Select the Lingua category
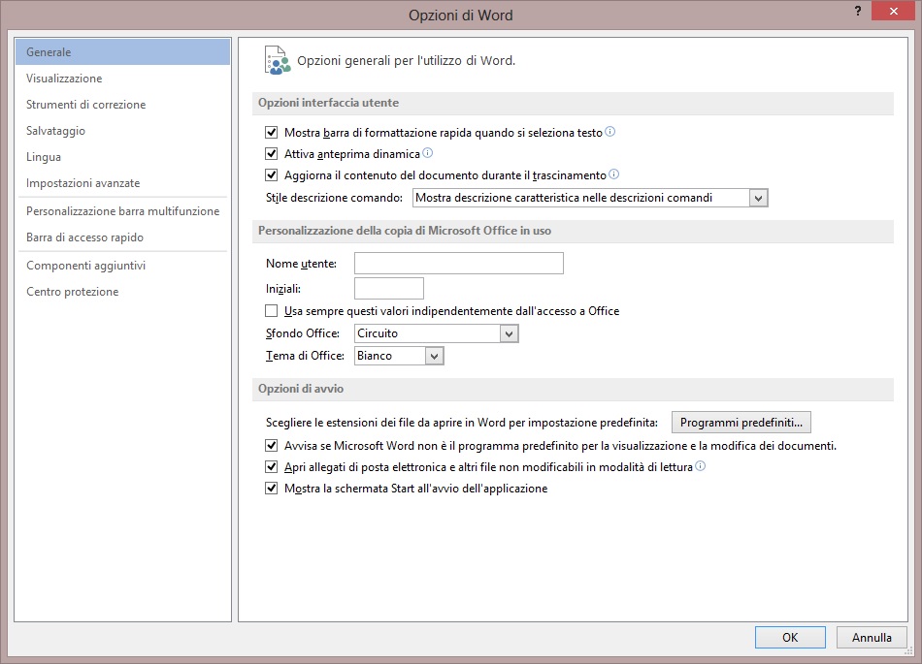Image resolution: width=922 pixels, height=664 pixels. pos(122,157)
